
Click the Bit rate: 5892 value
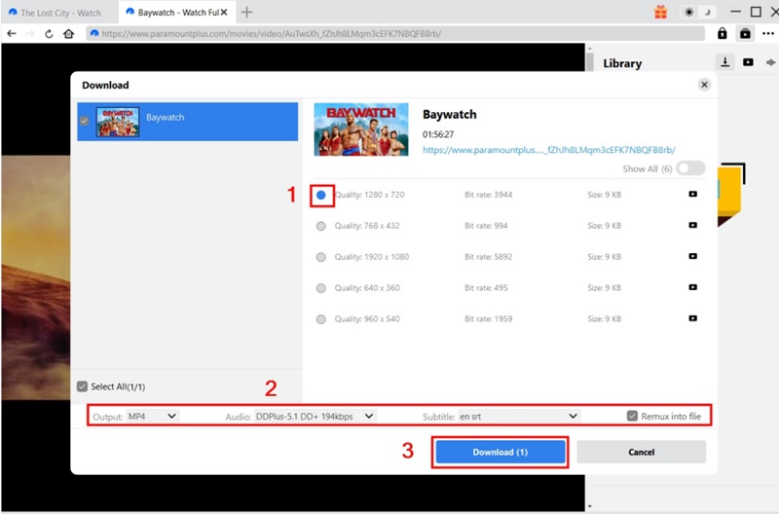pyautogui.click(x=488, y=257)
